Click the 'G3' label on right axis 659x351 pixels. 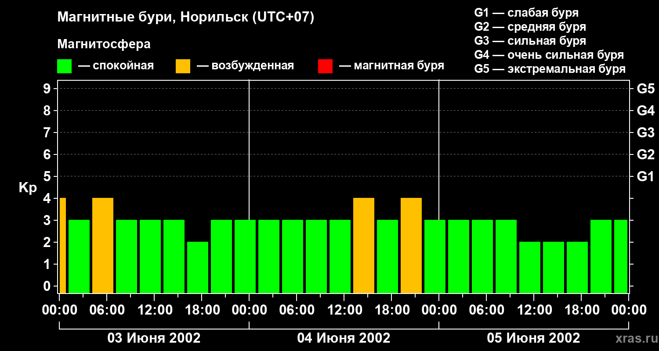[645, 133]
